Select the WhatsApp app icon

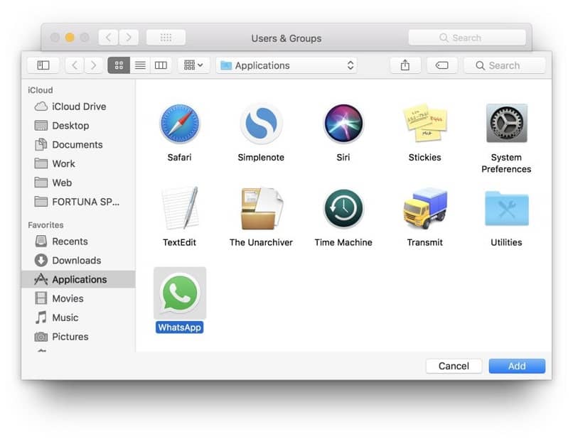point(180,293)
